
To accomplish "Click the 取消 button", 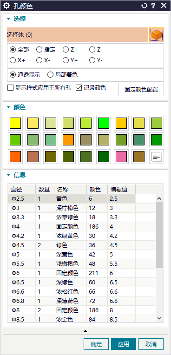I will (x=151, y=344).
